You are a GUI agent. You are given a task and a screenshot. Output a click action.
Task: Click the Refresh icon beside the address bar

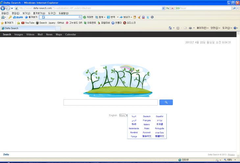[x=168, y=8]
